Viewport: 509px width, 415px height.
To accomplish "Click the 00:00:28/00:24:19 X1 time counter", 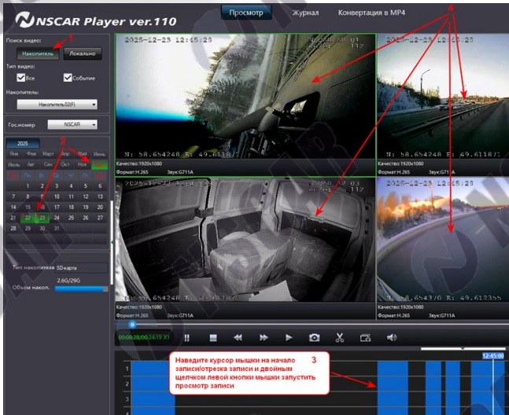I will (x=144, y=337).
